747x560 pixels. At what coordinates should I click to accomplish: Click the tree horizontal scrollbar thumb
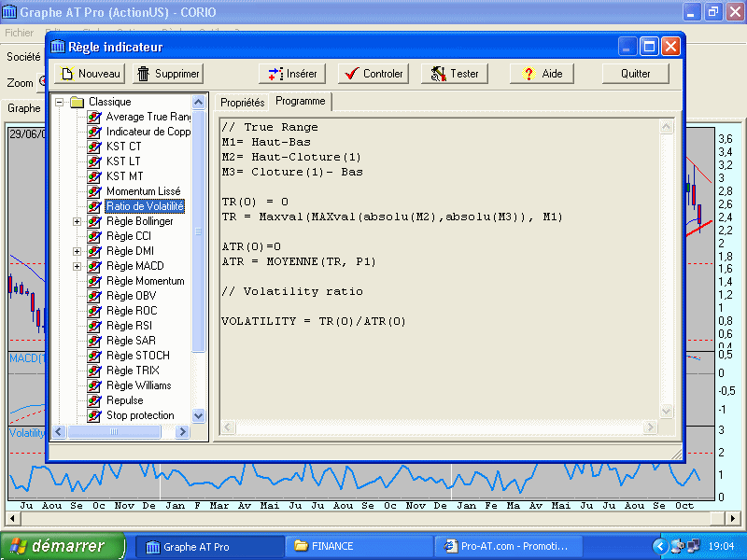(x=114, y=432)
